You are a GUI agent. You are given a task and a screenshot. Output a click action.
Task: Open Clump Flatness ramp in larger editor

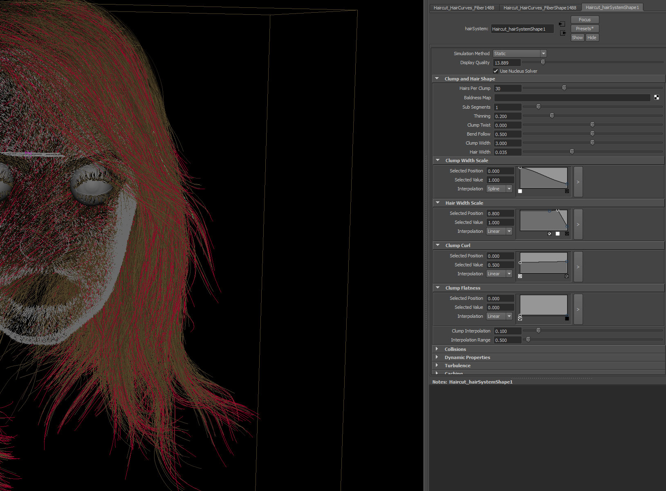pos(578,309)
